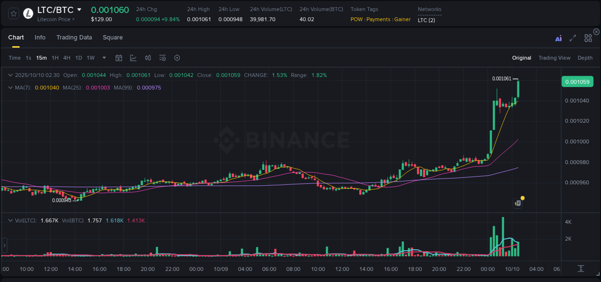Open the widgets layout panel

coord(588,38)
